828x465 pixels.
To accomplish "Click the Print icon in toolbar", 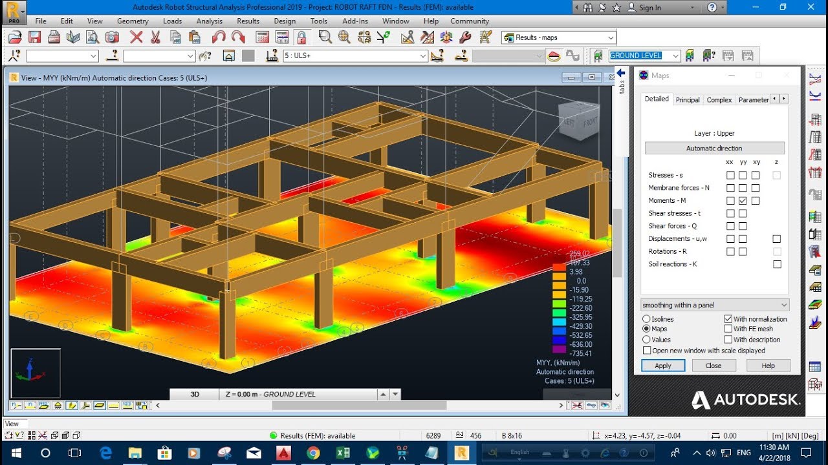I will [x=54, y=37].
